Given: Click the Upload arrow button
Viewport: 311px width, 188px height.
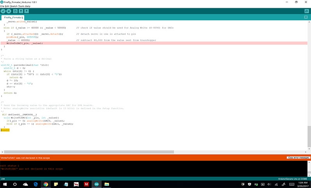Looking at the screenshot, I should click(9, 11).
